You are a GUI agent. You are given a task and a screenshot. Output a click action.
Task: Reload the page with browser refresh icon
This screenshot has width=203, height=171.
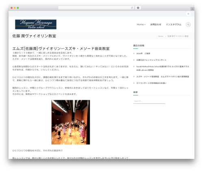(x=132, y=8)
